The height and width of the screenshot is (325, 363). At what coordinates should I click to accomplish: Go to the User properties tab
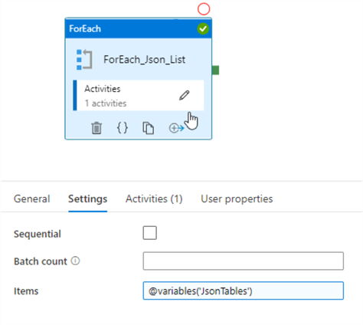coord(237,199)
